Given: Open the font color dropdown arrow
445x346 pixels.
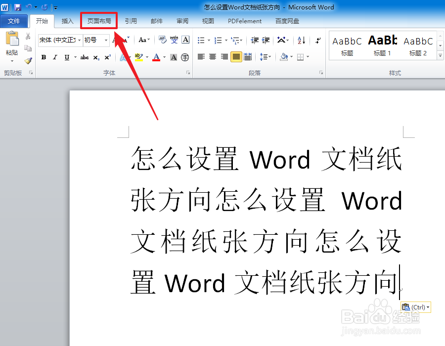Looking at the screenshot, I should point(164,57).
